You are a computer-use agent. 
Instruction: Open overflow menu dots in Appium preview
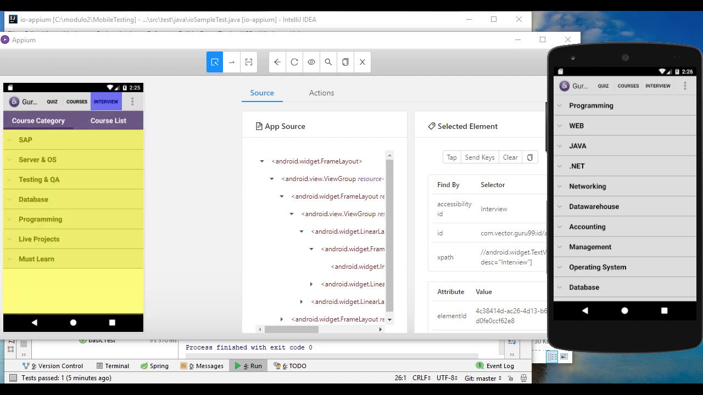pos(132,101)
